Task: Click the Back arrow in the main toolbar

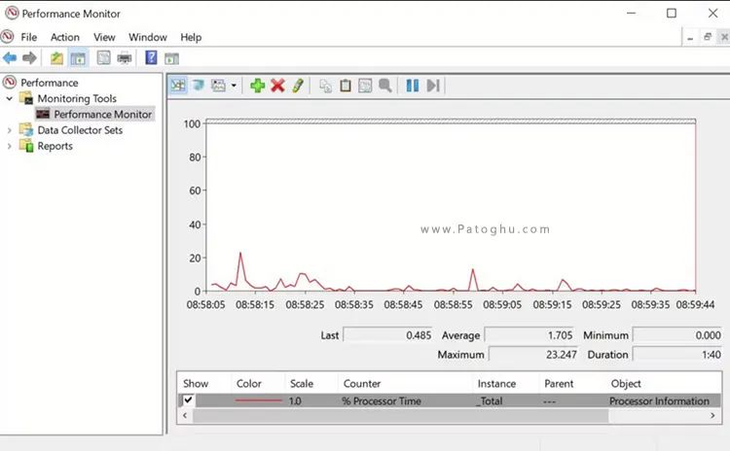Action: (x=10, y=58)
